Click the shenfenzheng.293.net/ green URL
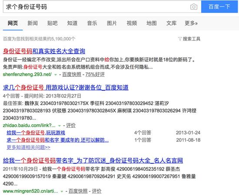 coord(27,74)
